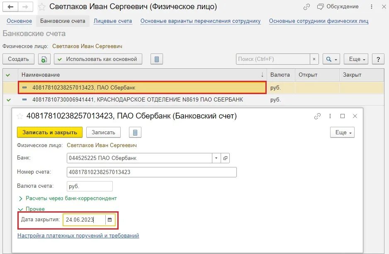Click Создать to add bank account
This screenshot has width=389, height=254.
(x=18, y=59)
